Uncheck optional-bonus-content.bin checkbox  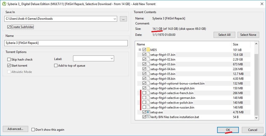click(x=144, y=83)
